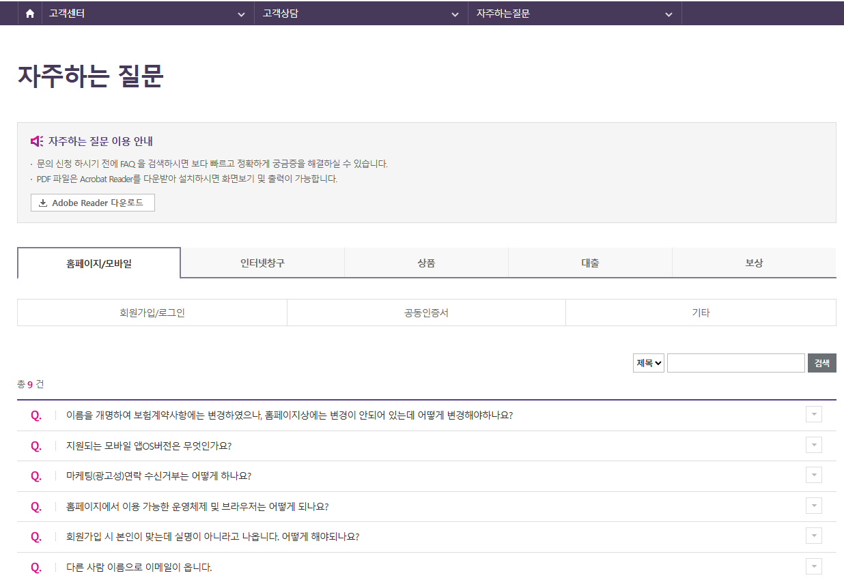844x582 pixels.
Task: Click the 총 9 건 result count
Action: pyautogui.click(x=31, y=384)
